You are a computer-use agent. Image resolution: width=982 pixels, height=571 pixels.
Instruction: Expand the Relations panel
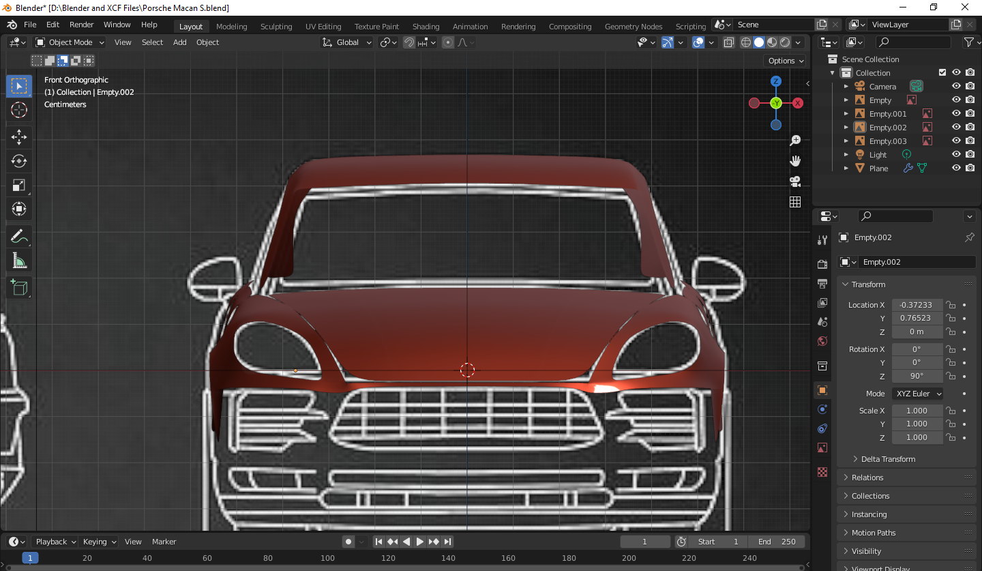(906, 478)
